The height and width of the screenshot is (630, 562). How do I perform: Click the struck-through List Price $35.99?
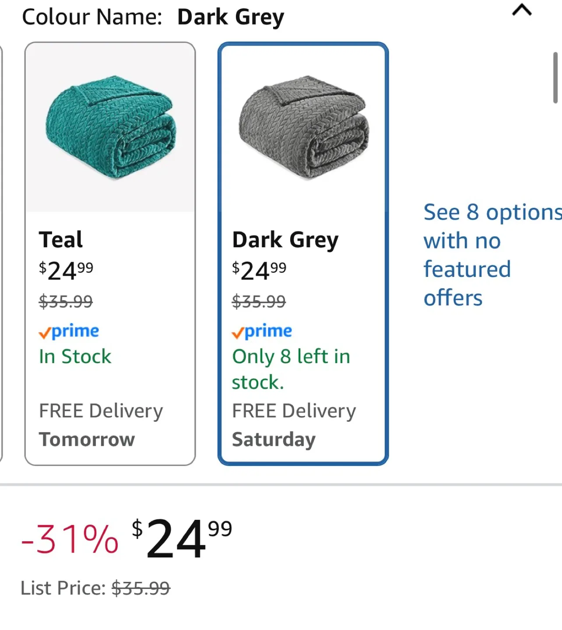click(x=140, y=588)
